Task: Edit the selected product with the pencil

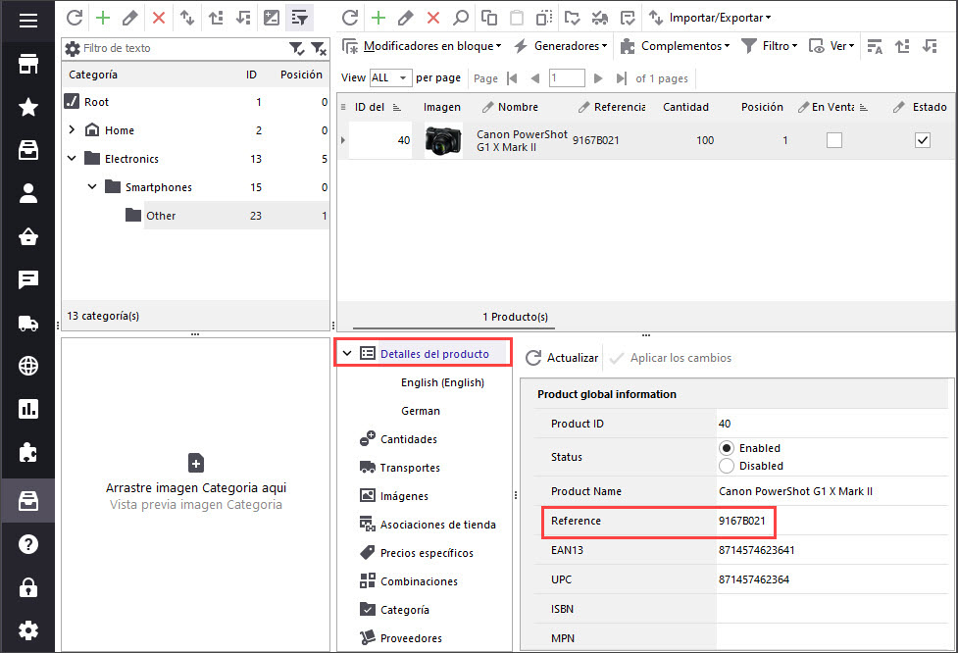Action: (x=406, y=17)
